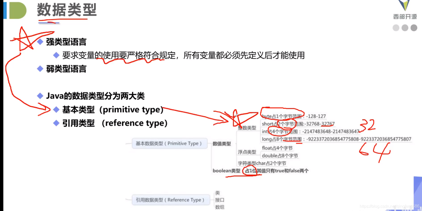Click the 类 item under Reference Type
The width and height of the screenshot is (422, 211).
(218, 193)
